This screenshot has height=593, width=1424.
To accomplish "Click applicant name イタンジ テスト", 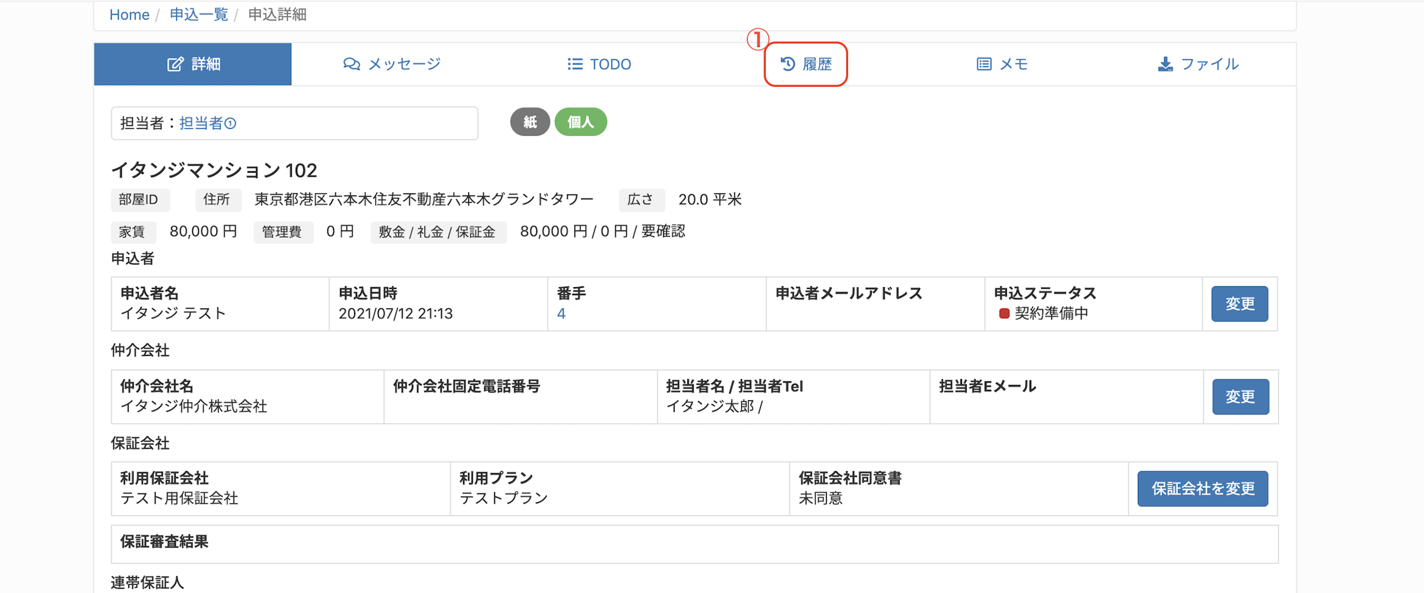I will (x=174, y=314).
